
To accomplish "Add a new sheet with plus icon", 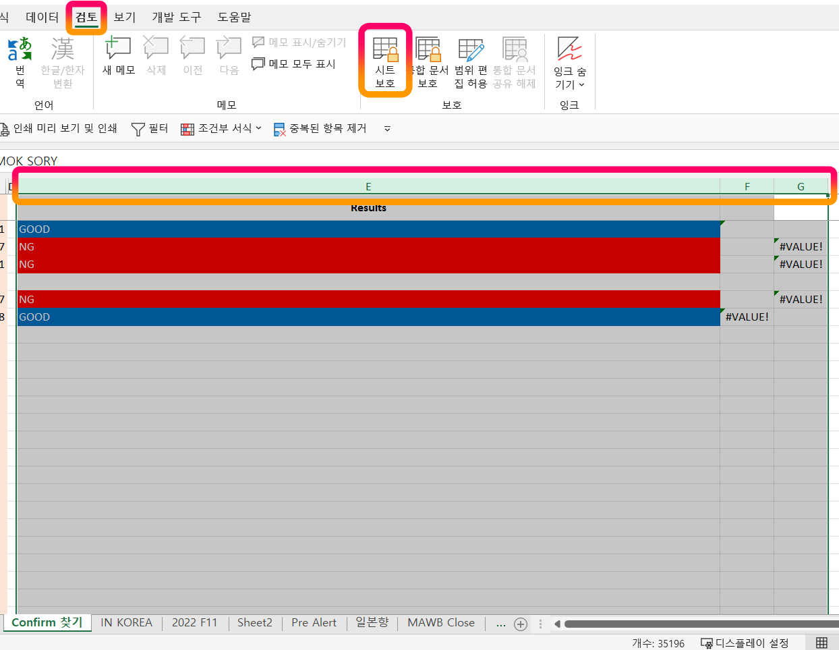I will 521,624.
